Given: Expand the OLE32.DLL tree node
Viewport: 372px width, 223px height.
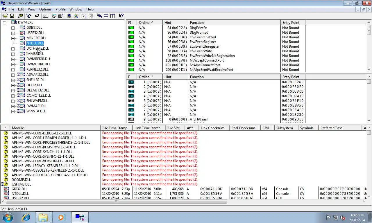Looking at the screenshot, I should pyautogui.click(x=13, y=85).
